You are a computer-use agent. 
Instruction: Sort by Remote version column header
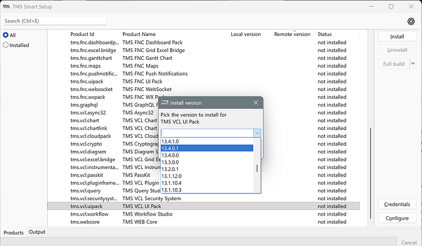(x=294, y=34)
